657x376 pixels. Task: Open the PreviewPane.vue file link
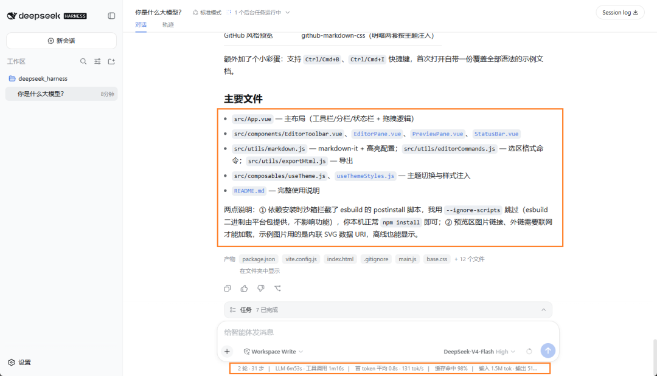pos(437,134)
